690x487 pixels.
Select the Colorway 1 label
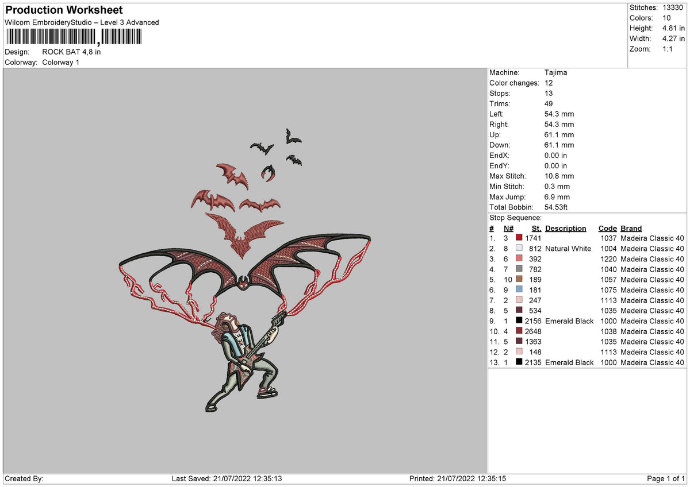(61, 63)
